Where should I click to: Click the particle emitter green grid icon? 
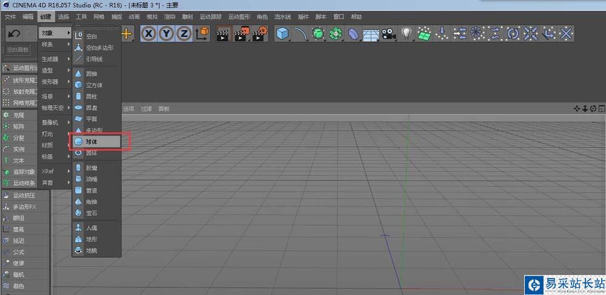pos(424,34)
